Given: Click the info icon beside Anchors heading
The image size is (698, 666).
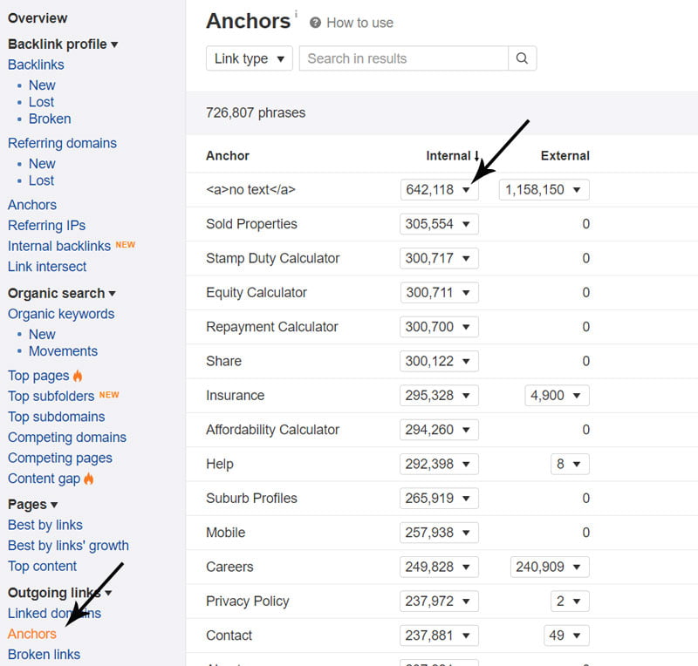Looking at the screenshot, I should tap(296, 14).
